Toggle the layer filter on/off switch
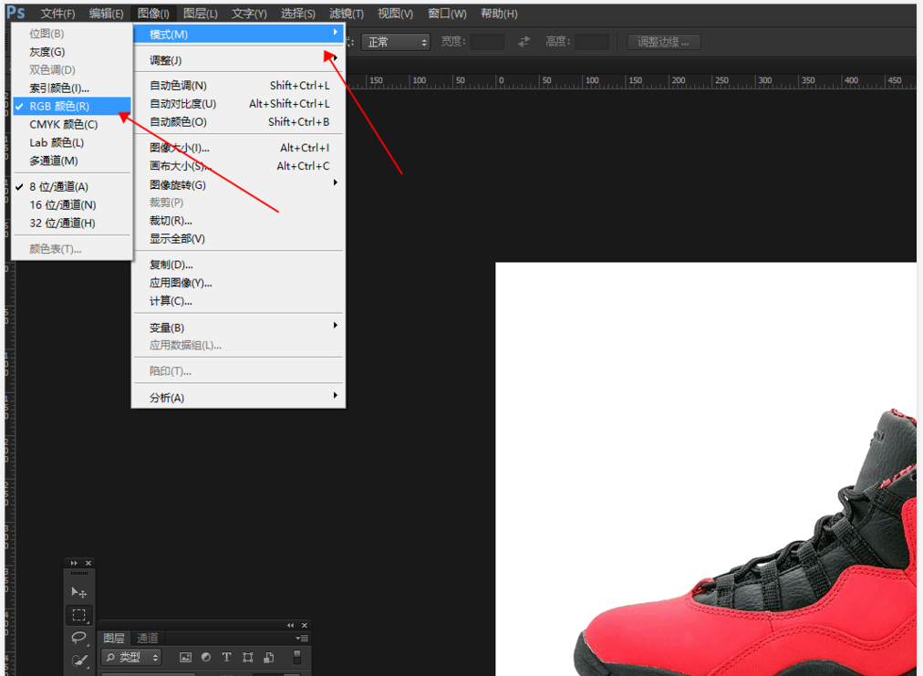Image resolution: width=923 pixels, height=676 pixels. (x=297, y=657)
